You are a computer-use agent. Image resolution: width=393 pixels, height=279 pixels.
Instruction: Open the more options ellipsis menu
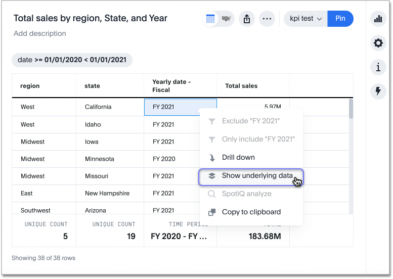267,19
